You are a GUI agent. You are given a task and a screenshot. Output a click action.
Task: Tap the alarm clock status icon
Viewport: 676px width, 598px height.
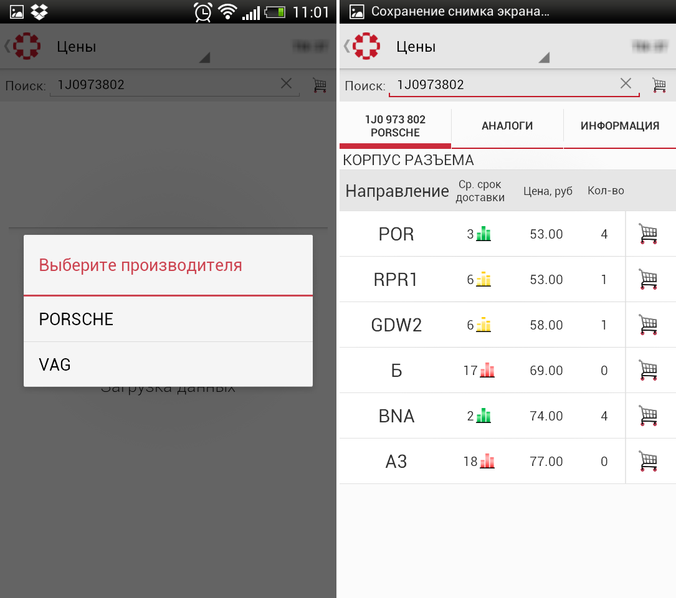tap(203, 12)
